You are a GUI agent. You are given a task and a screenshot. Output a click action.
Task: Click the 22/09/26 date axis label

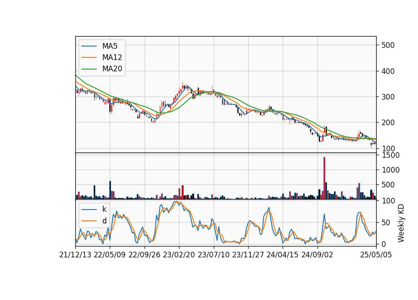click(x=145, y=255)
